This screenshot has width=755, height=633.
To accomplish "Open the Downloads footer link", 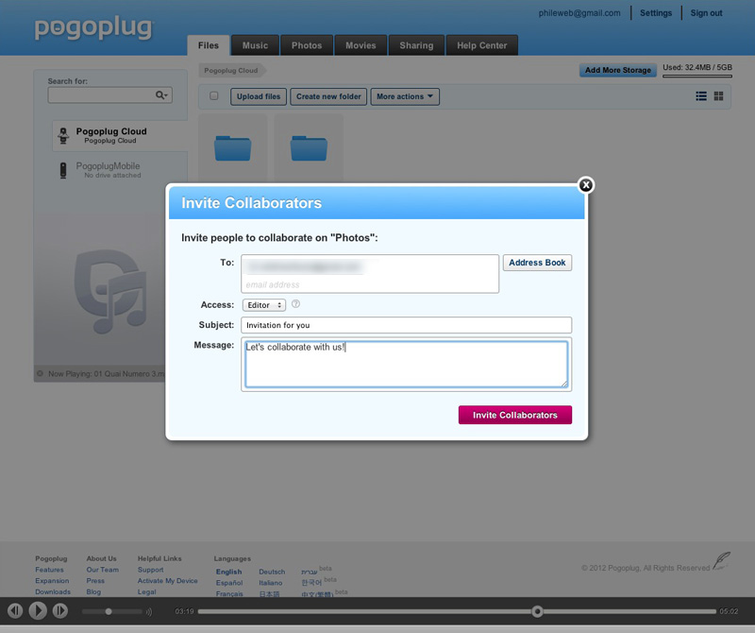I will [53, 592].
